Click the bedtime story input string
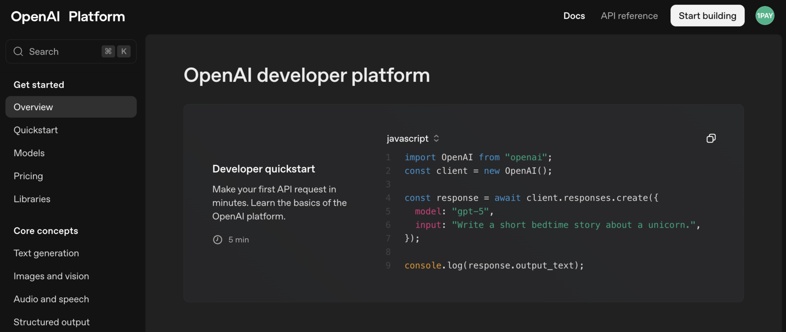 click(x=574, y=225)
